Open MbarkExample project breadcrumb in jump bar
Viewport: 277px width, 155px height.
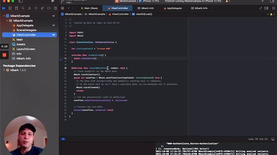point(71,14)
